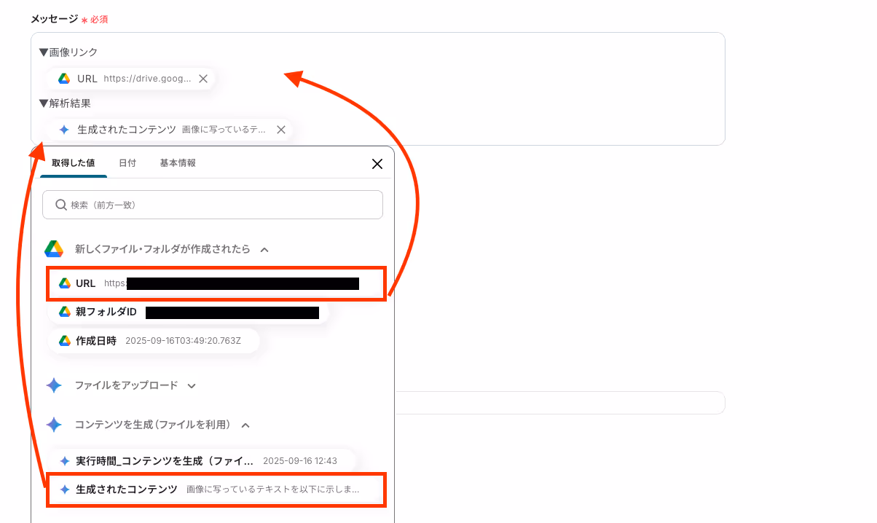Click the ▼解析結果 text in message

[x=66, y=103]
